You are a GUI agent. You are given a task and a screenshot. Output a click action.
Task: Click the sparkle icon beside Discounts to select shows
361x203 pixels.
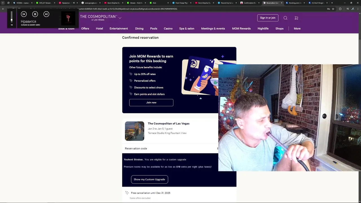(x=131, y=87)
